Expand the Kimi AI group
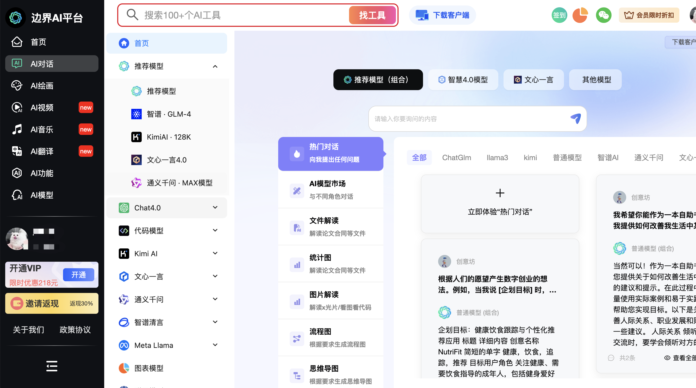 (x=167, y=254)
